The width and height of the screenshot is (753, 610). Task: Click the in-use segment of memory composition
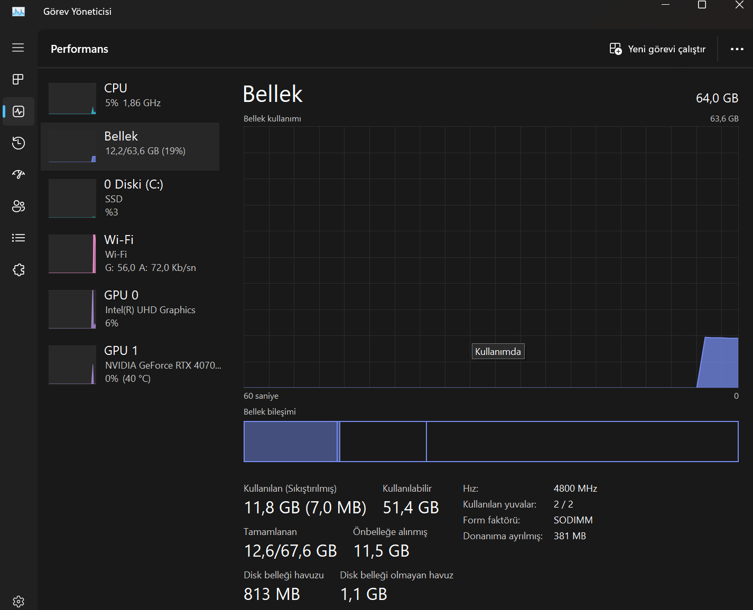point(290,442)
